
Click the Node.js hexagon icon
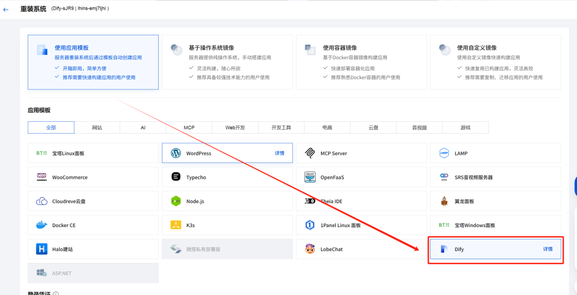[176, 201]
